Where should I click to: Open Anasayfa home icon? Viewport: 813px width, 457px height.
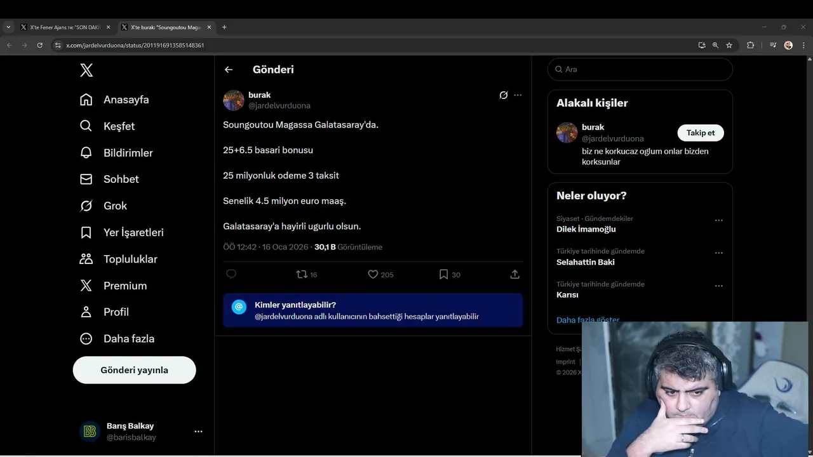[86, 100]
